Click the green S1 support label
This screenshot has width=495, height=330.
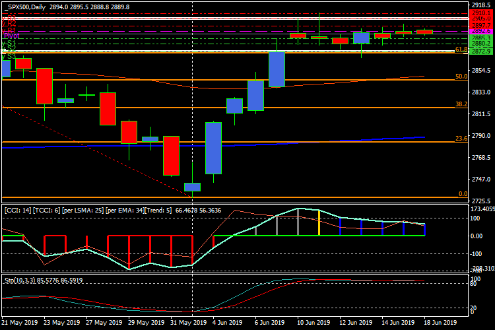coord(9,43)
